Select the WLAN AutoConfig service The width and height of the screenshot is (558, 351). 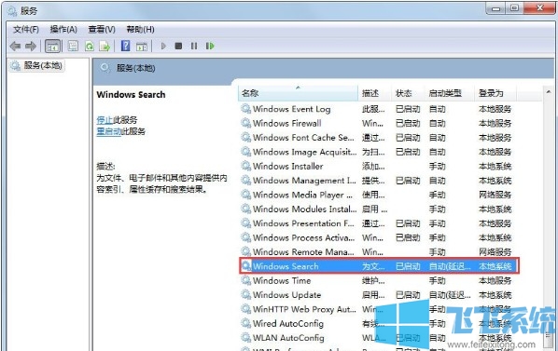(288, 338)
